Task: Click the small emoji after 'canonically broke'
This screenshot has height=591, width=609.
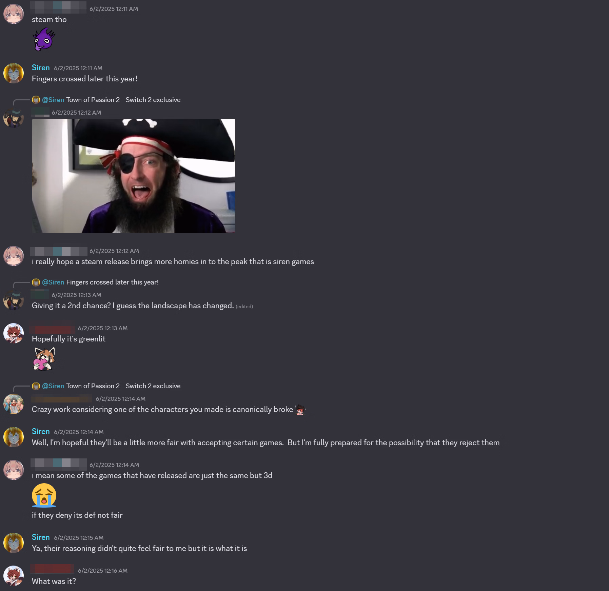Action: coord(300,410)
